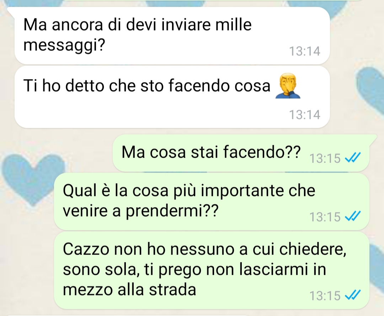The image size is (384, 316).
Task: Tap read receipt ticks on 'venire a prendermi??' message
Action: click(353, 216)
